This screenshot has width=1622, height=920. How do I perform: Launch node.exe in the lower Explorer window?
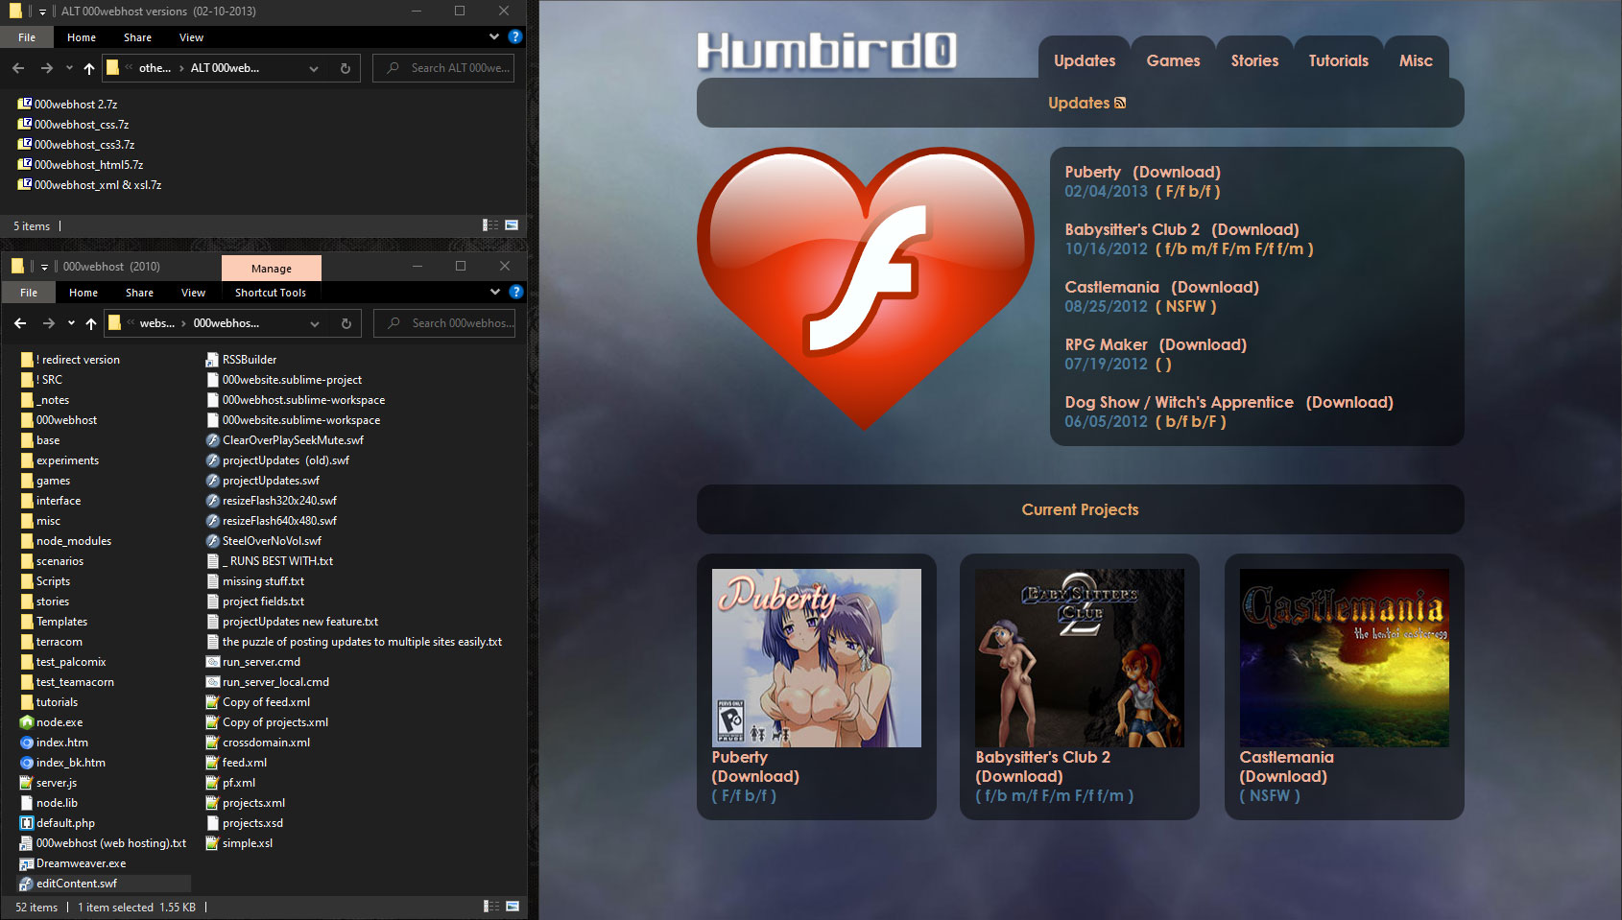53,721
